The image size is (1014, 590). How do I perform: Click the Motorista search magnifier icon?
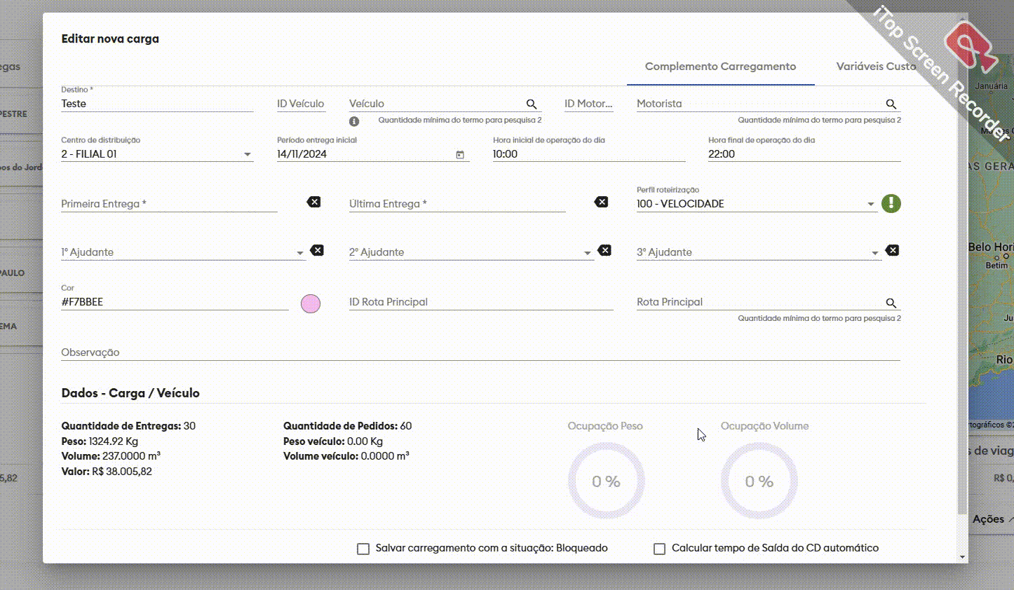[x=891, y=104]
